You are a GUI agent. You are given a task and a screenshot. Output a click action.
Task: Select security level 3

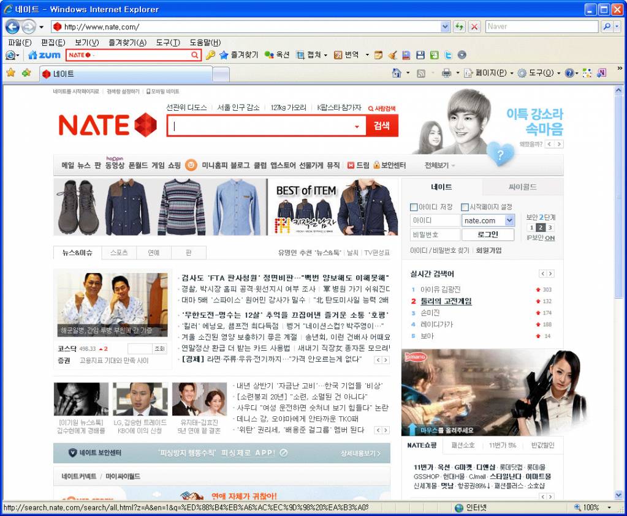tap(550, 228)
